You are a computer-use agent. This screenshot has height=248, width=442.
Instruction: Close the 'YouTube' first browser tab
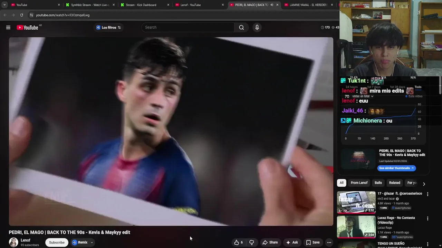[x=59, y=5]
